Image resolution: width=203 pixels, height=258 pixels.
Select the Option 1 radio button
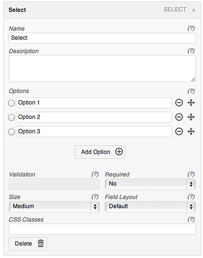pyautogui.click(x=12, y=103)
